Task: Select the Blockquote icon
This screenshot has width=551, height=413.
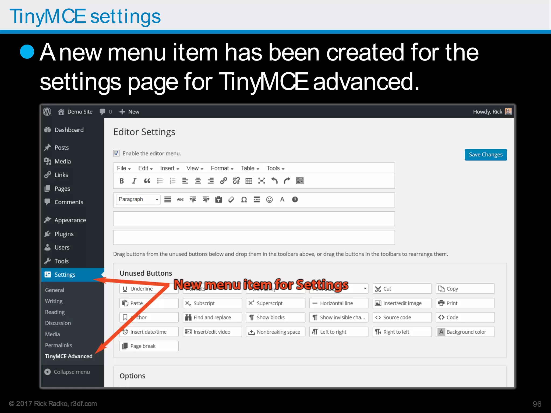Action: point(147,181)
